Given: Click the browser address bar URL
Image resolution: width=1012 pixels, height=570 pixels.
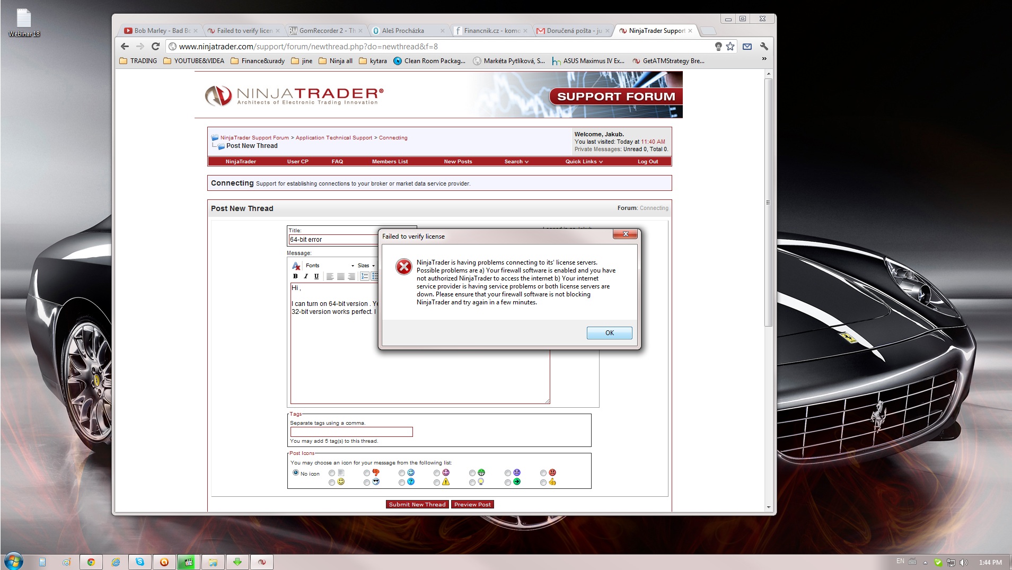Looking at the screenshot, I should coord(309,47).
